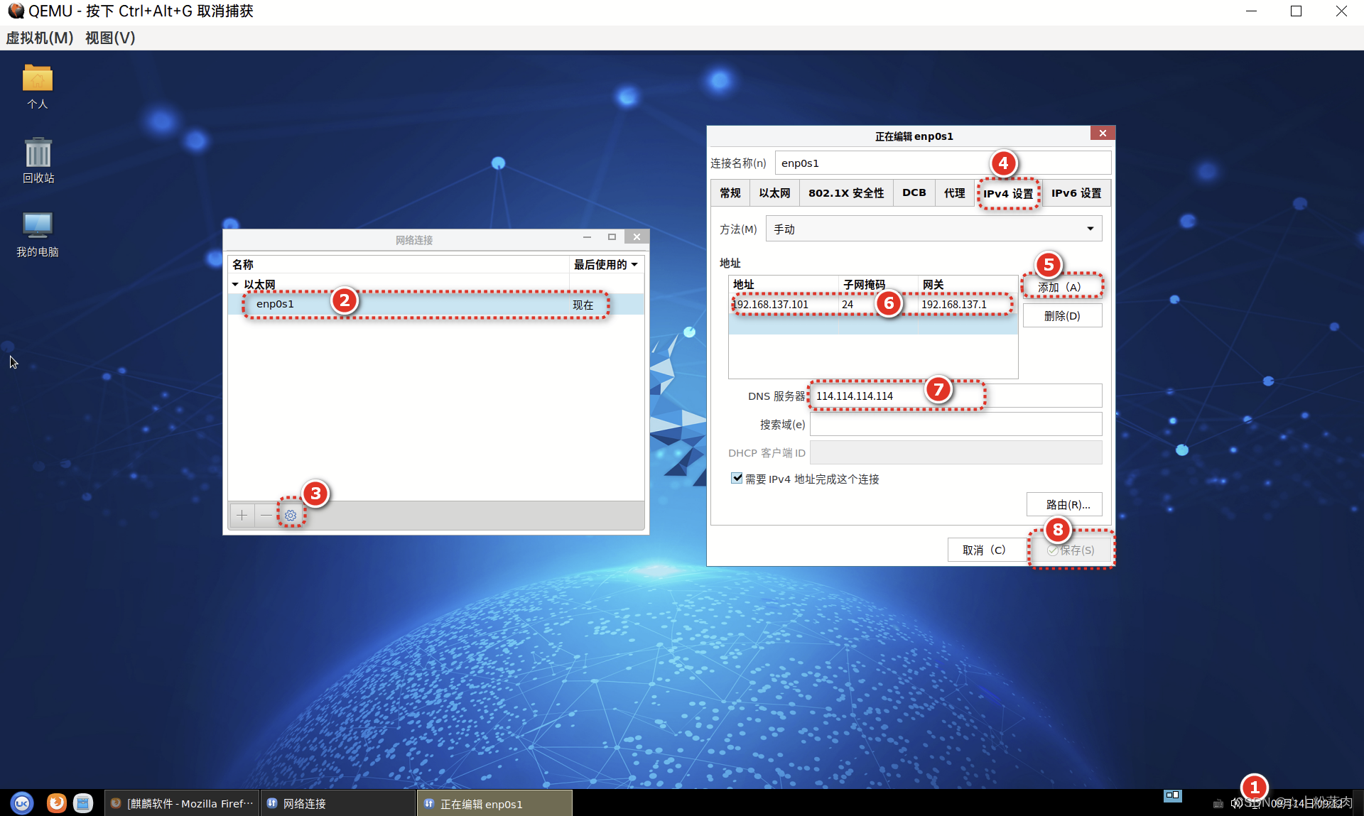
Task: Open the file manager taskbar icon
Action: click(x=83, y=803)
